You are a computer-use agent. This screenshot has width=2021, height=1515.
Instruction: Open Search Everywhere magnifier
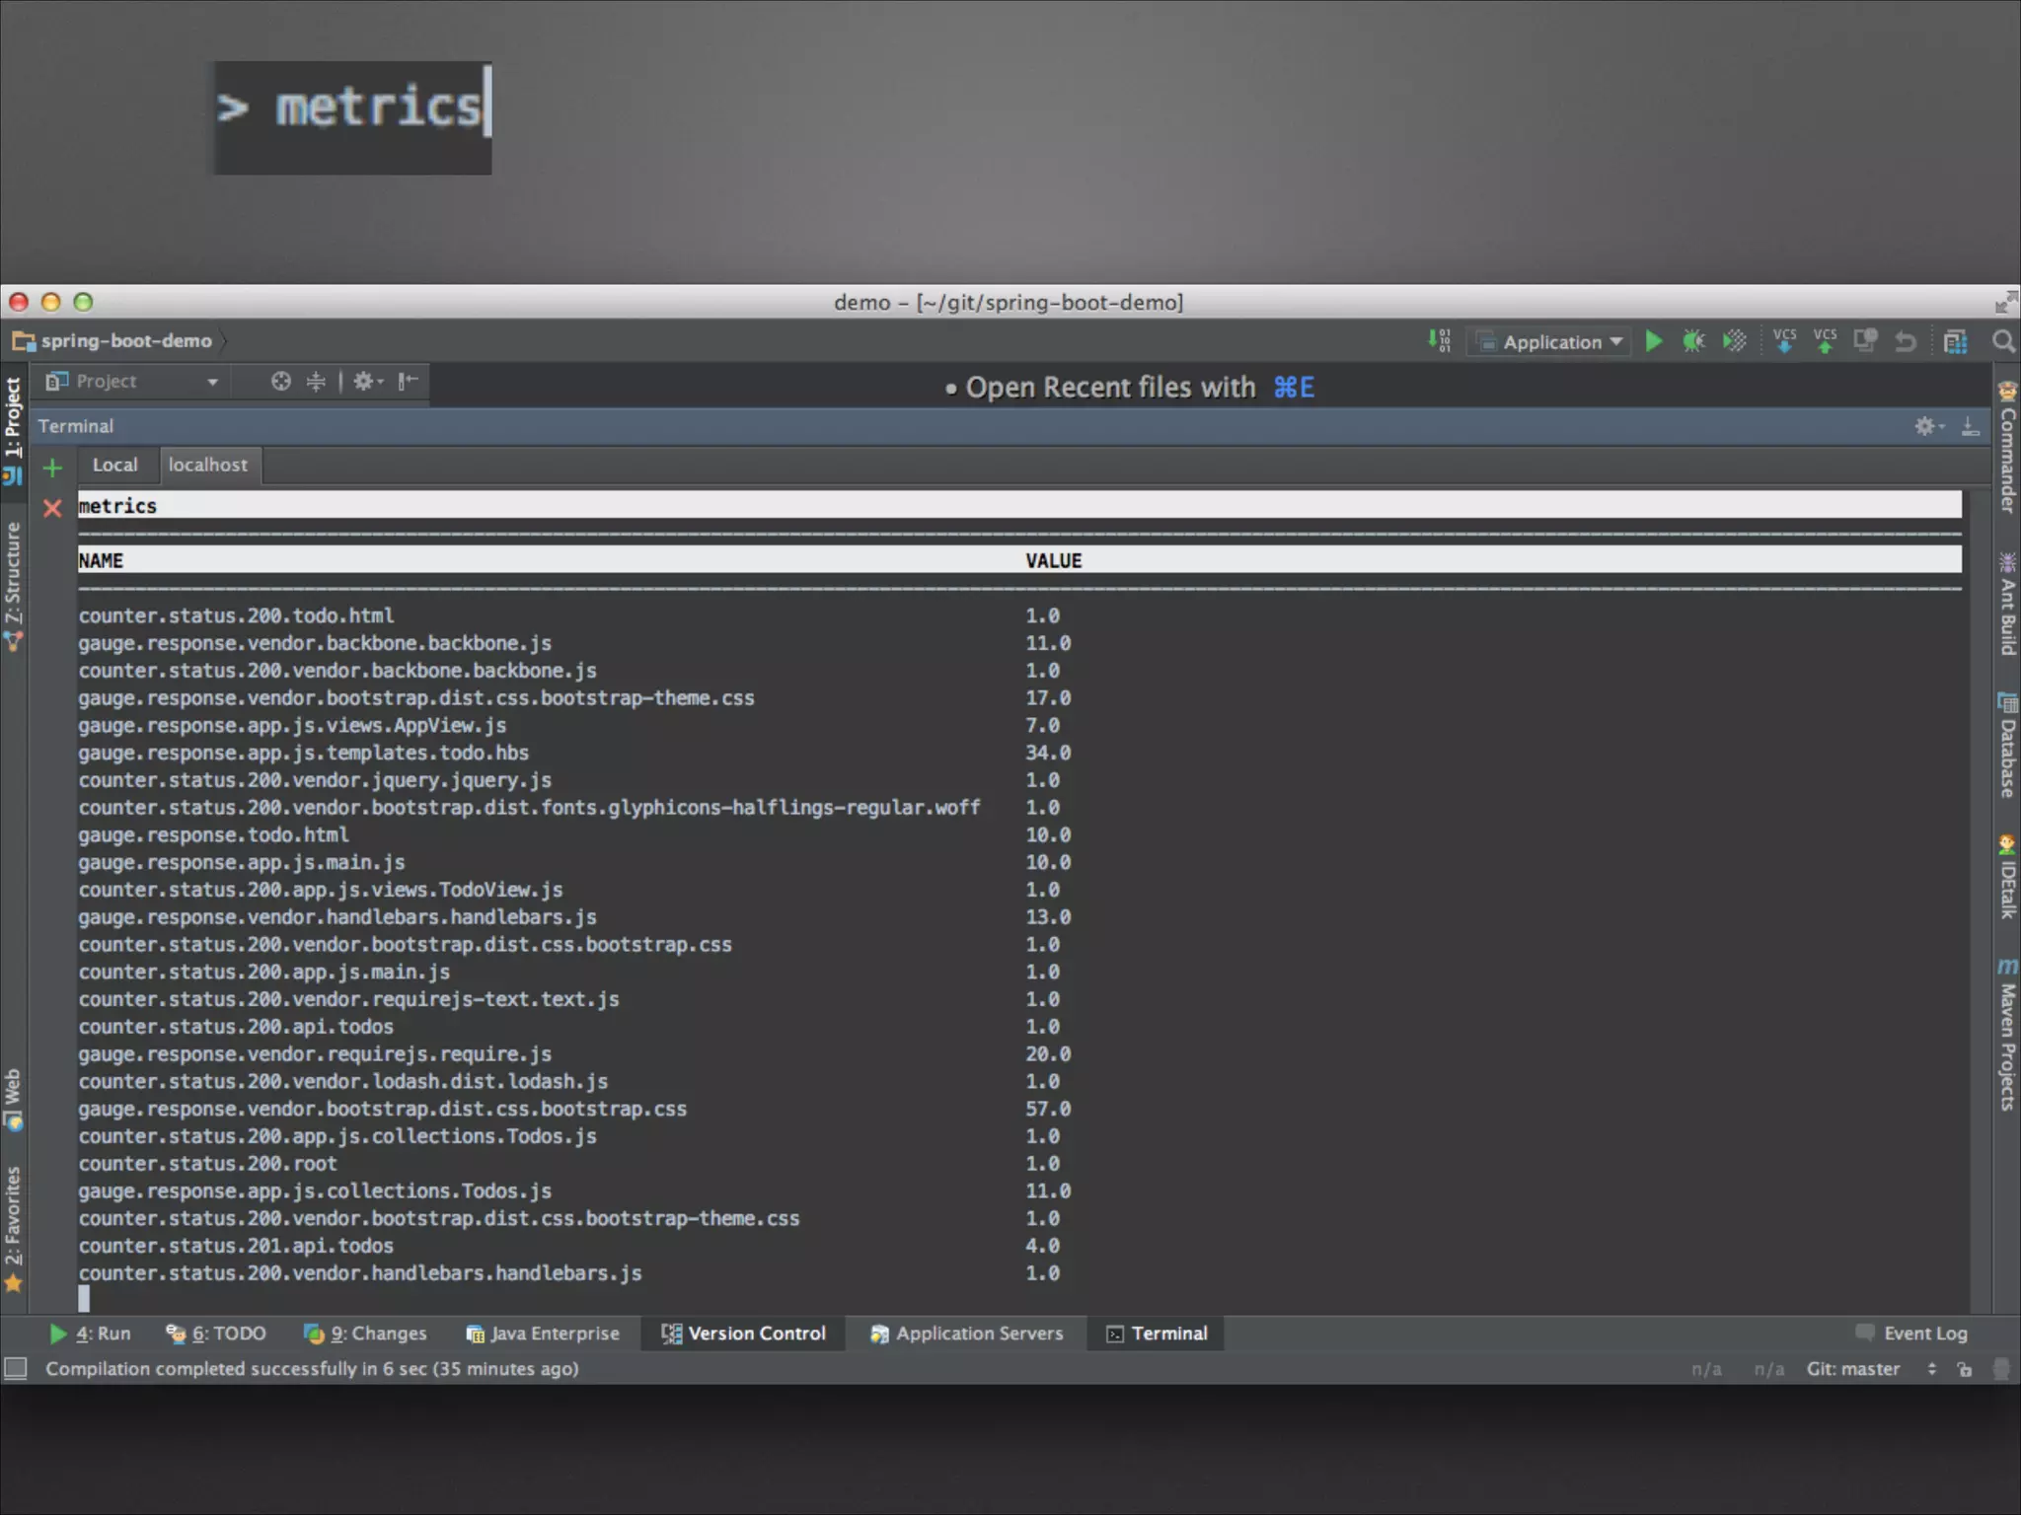(2002, 341)
